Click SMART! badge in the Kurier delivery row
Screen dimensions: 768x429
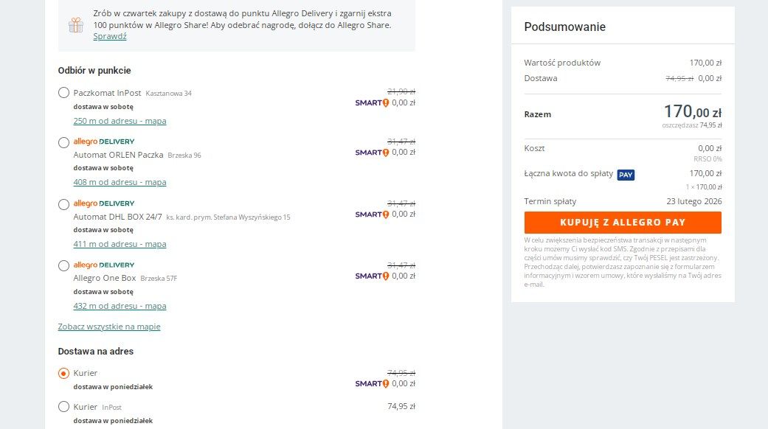[x=372, y=383]
